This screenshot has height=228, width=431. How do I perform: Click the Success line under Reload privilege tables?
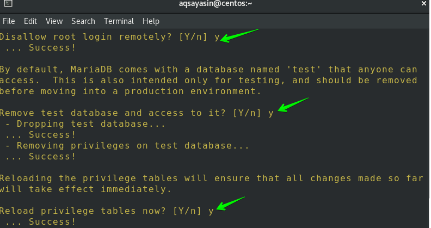tap(40, 222)
